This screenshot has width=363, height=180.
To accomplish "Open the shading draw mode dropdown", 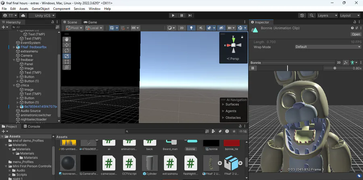I will click(x=171, y=28).
